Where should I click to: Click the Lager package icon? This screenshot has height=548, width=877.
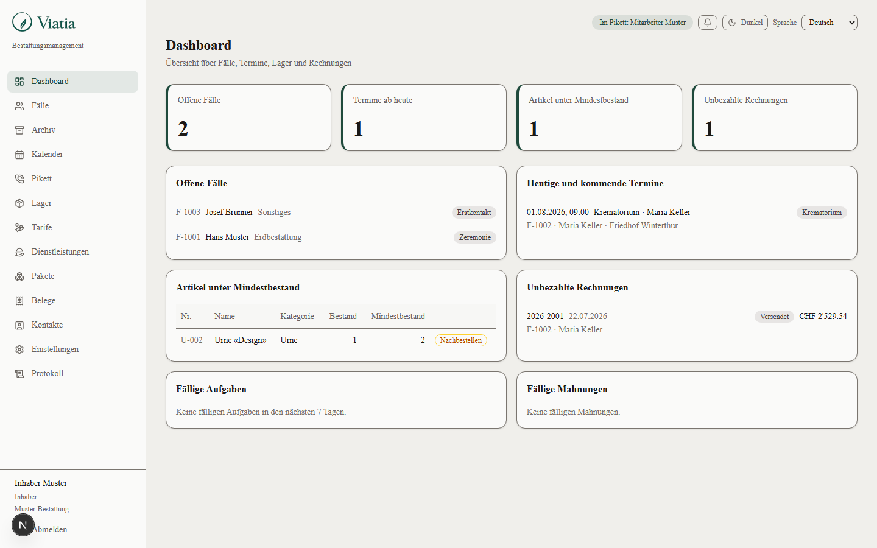(19, 203)
